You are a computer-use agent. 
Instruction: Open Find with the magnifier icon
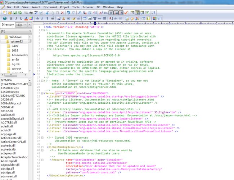(80, 13)
